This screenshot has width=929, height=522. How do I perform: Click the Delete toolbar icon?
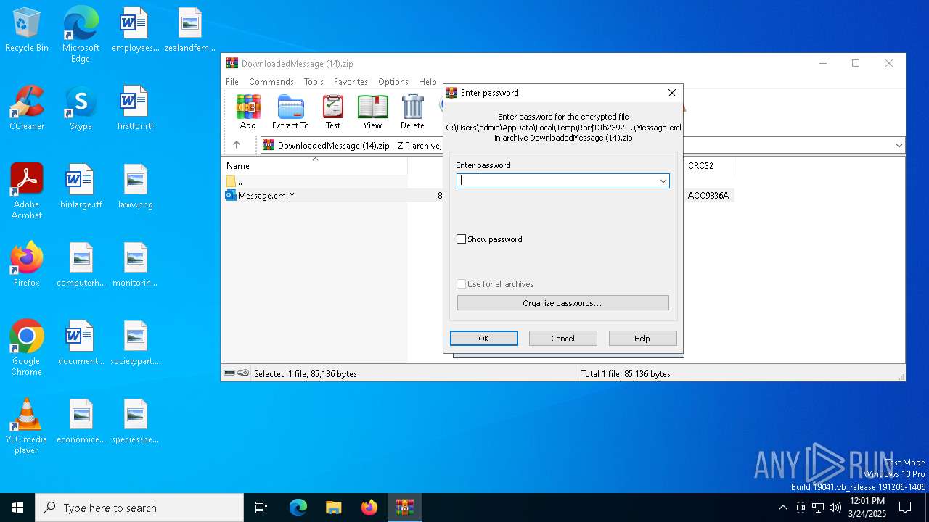pos(412,112)
